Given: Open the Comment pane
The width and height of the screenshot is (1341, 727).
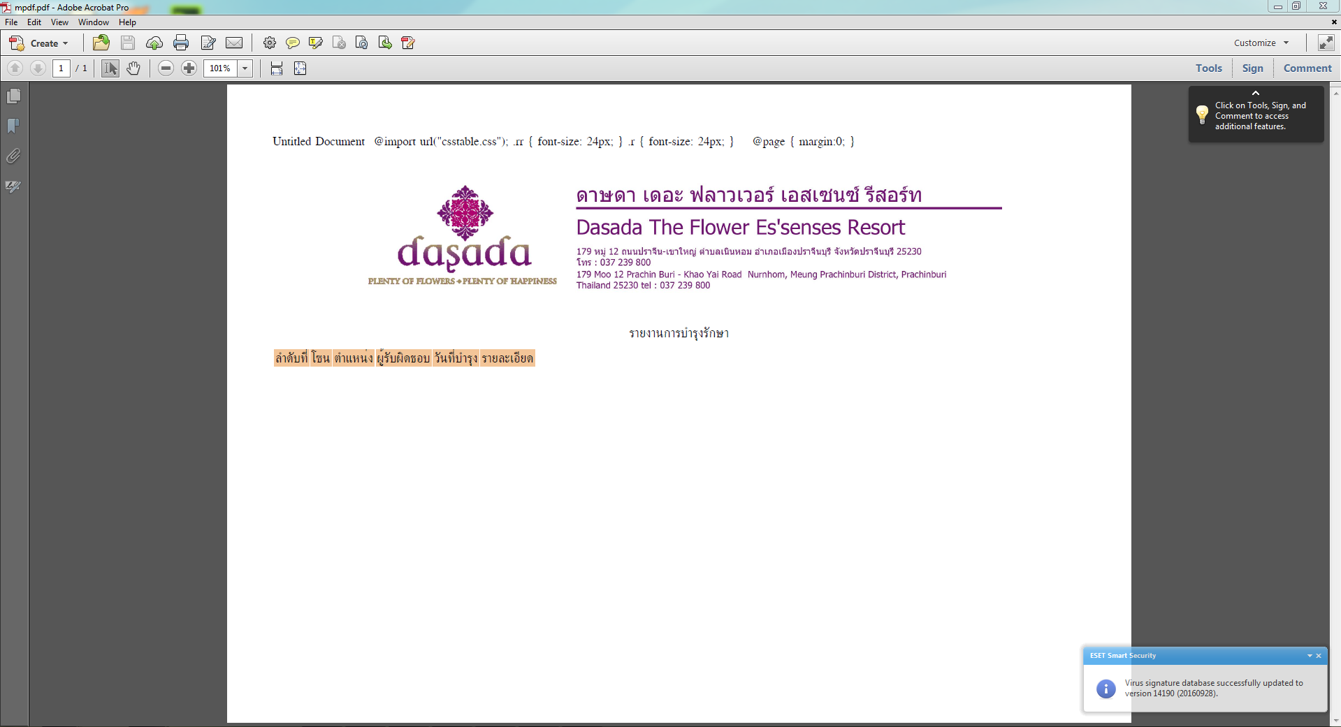Looking at the screenshot, I should [1307, 68].
